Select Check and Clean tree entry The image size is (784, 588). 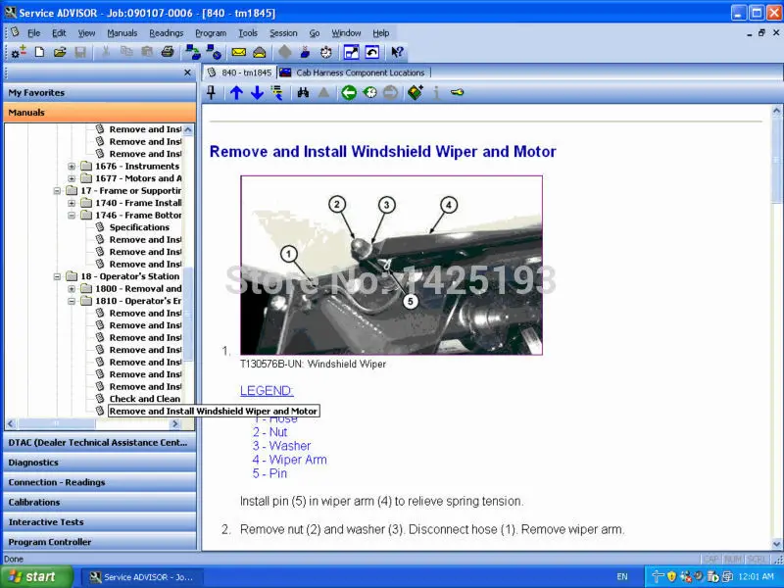point(145,399)
